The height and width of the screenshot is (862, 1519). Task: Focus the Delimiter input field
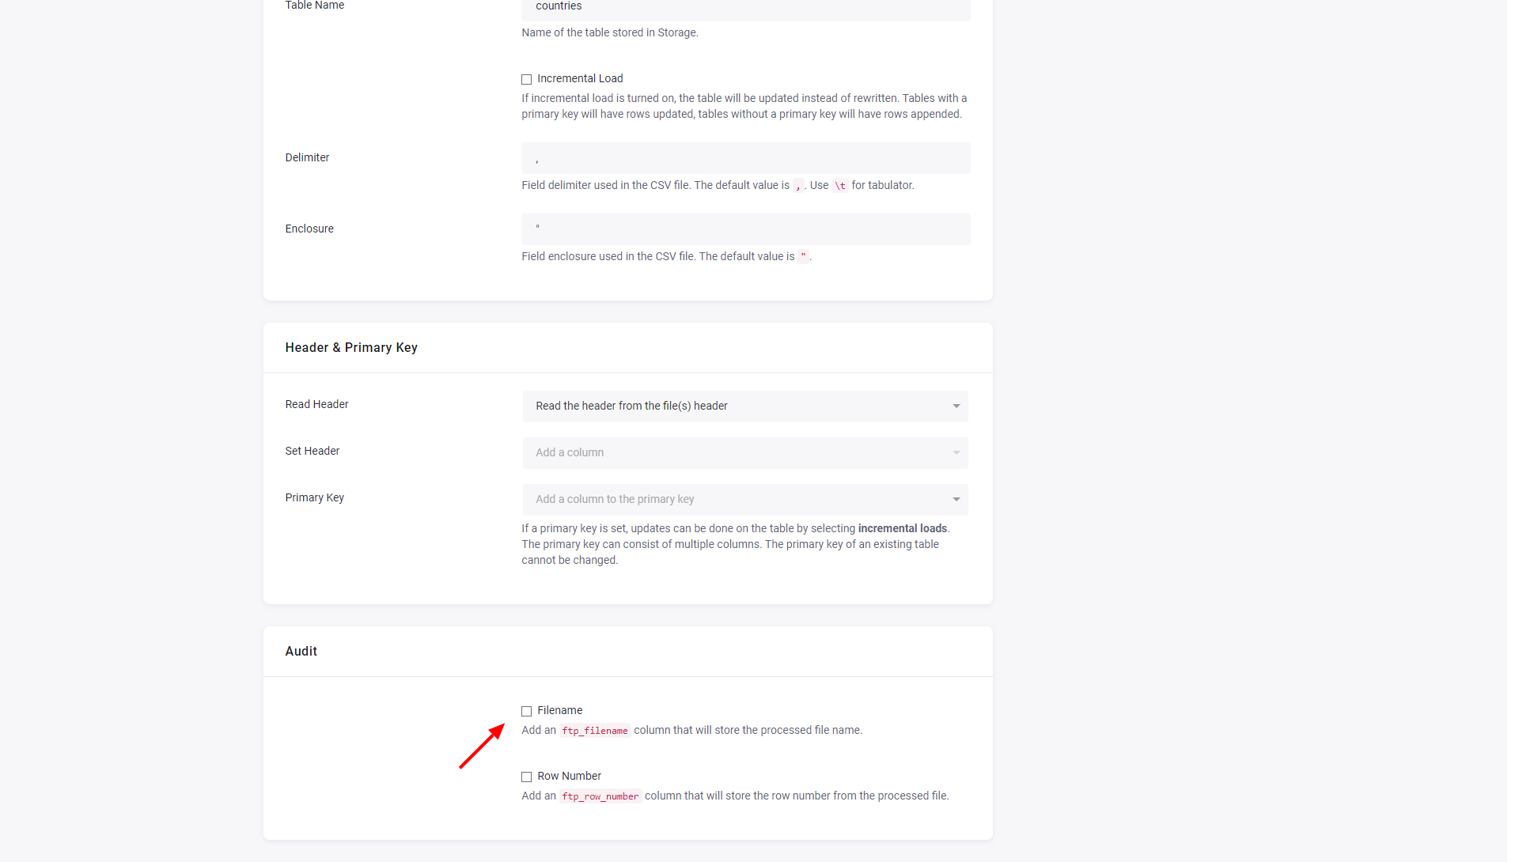pyautogui.click(x=745, y=158)
